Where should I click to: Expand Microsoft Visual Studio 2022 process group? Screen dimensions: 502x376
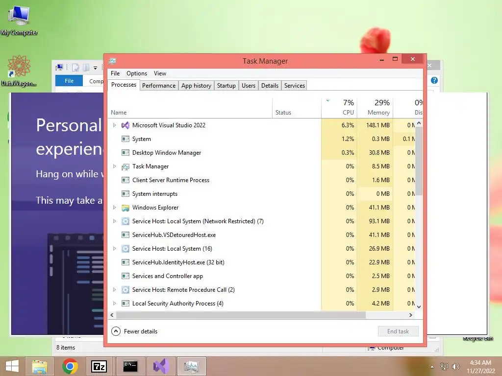pos(114,125)
